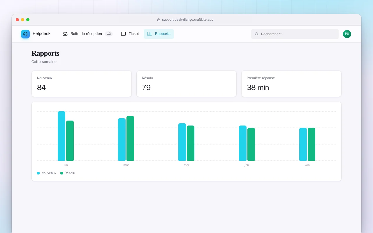
Task: Click the Rapports page heading
Action: click(x=45, y=53)
